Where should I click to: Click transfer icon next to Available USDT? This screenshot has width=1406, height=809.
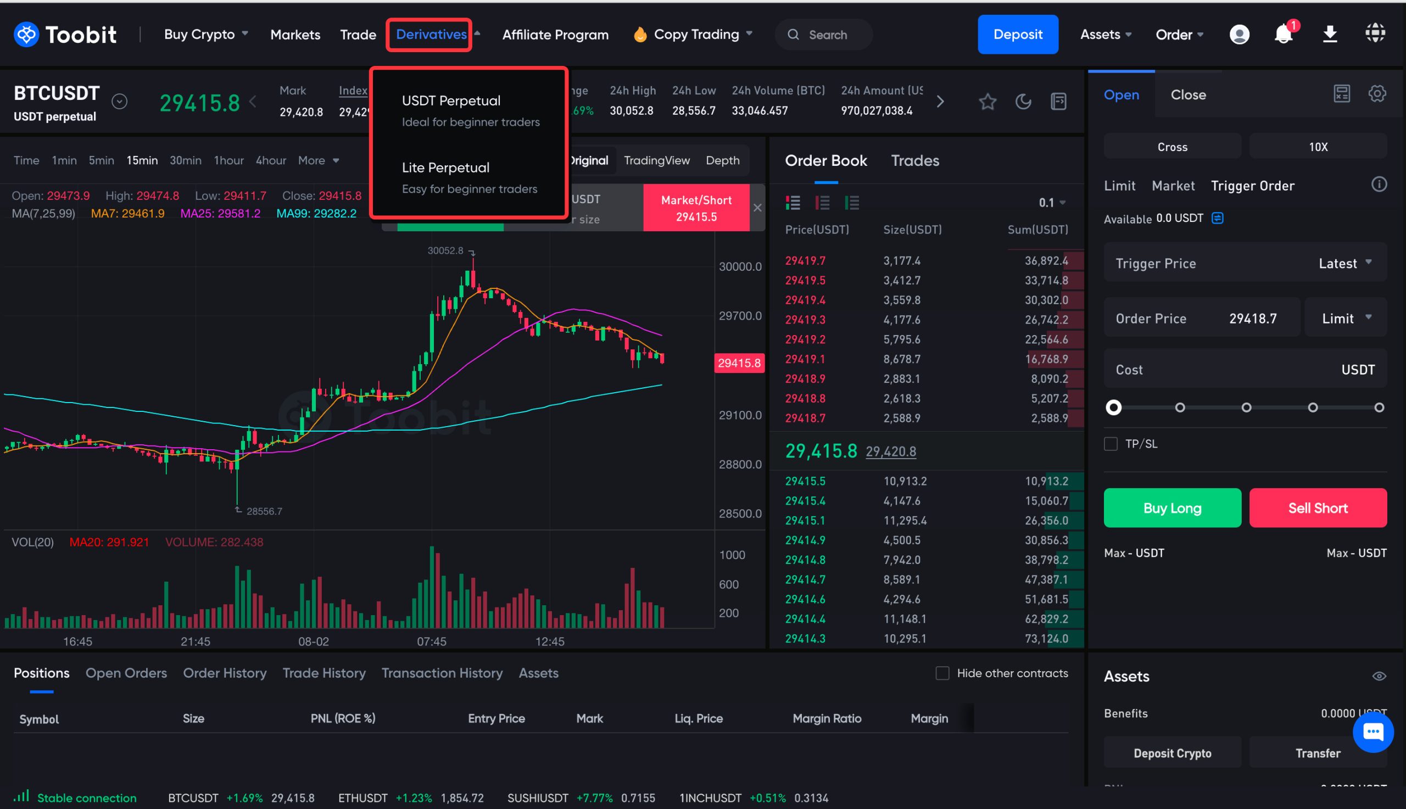(x=1218, y=218)
